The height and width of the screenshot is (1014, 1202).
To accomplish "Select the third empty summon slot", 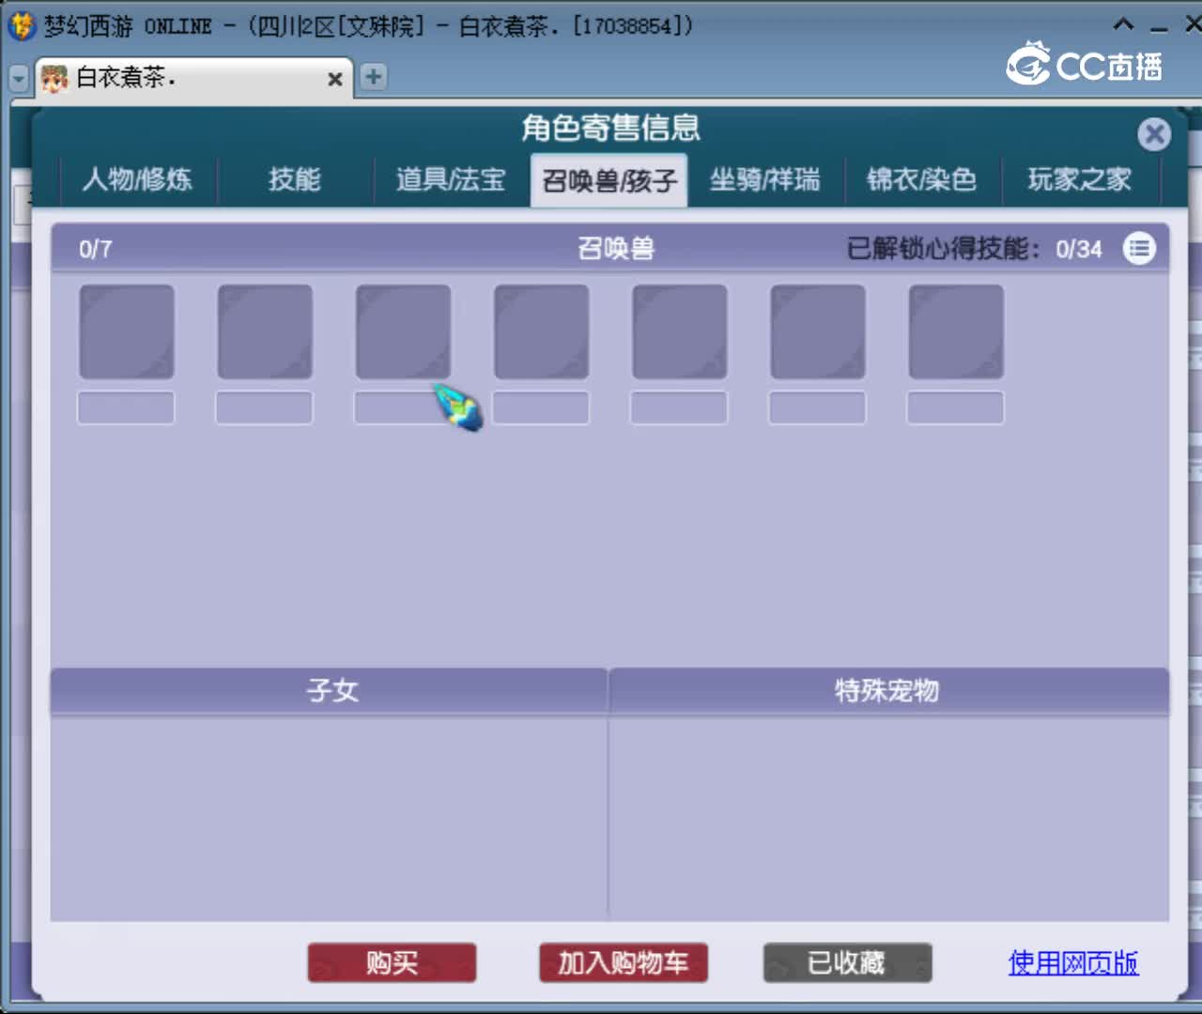I will [x=403, y=332].
